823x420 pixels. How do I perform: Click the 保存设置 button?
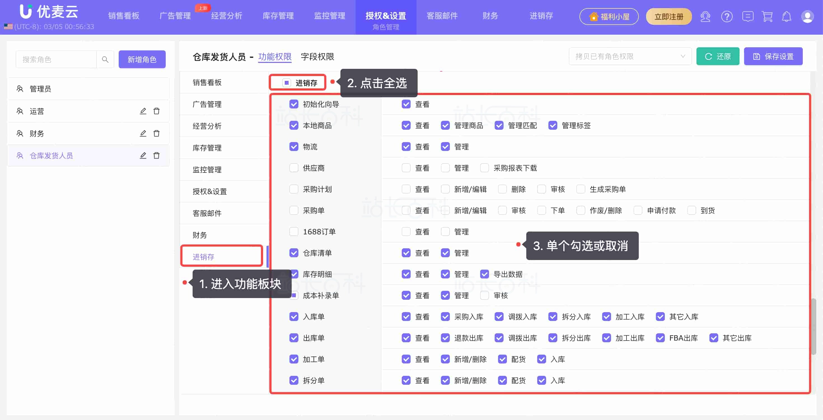click(773, 56)
